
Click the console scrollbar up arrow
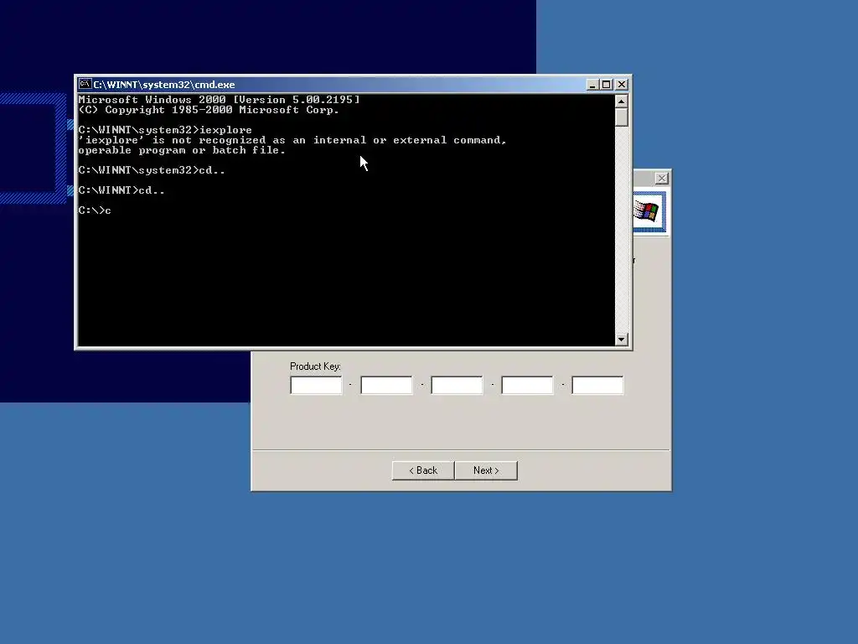coord(621,101)
